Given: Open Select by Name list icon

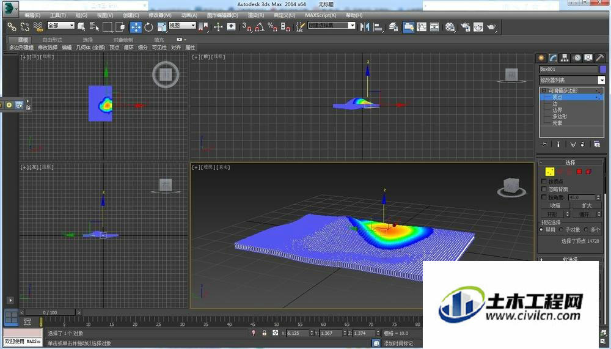Looking at the screenshot, I should [x=94, y=27].
